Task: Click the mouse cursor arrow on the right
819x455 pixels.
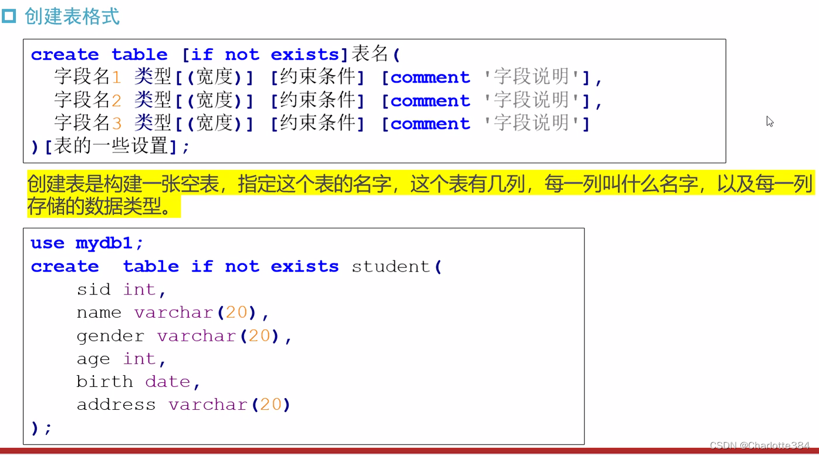Action: 769,121
